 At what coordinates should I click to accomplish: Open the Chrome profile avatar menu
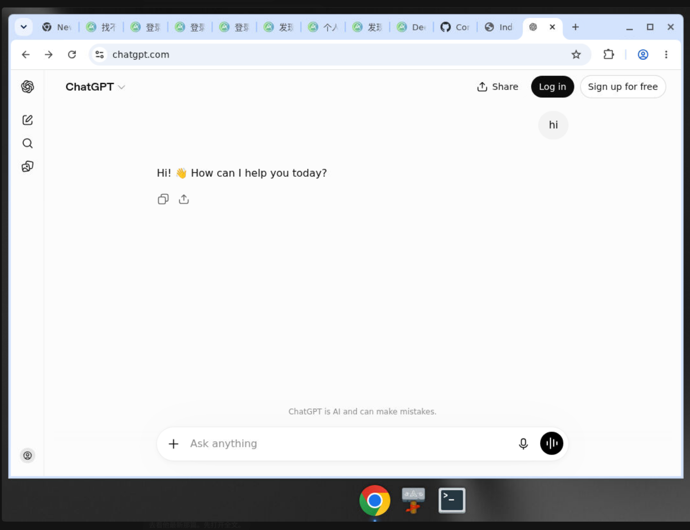point(643,54)
